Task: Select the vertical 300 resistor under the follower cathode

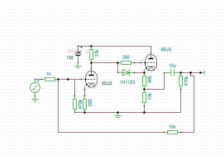Action: tap(144, 81)
